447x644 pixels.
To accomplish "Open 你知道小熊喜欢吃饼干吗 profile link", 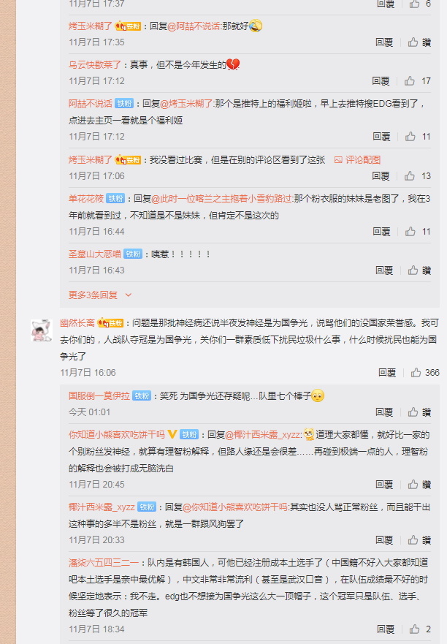I will [x=117, y=434].
